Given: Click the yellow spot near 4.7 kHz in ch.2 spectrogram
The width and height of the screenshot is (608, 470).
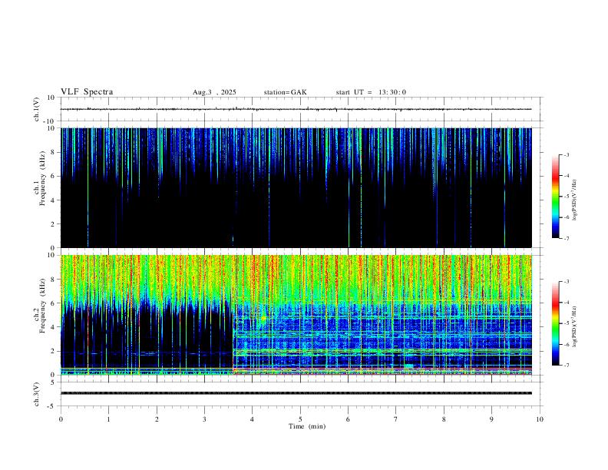Looking at the screenshot, I should pos(263,319).
